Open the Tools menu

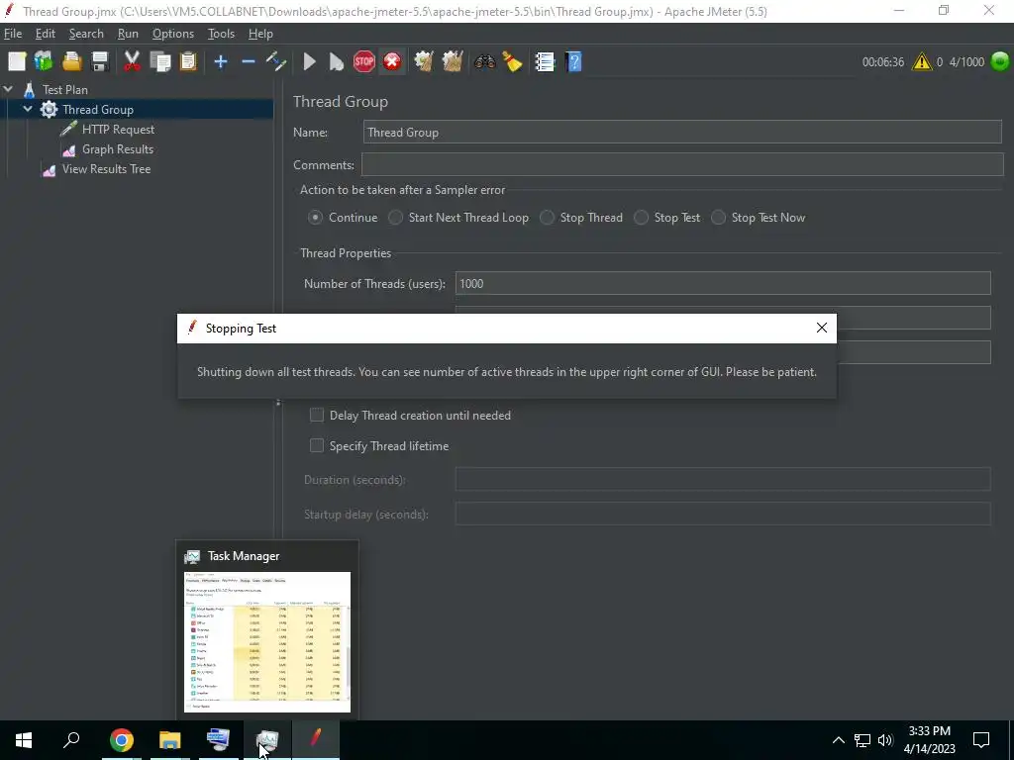221,34
